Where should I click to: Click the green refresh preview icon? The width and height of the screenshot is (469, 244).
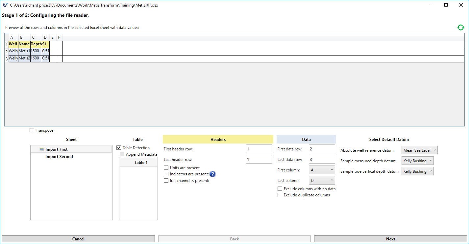(x=461, y=28)
